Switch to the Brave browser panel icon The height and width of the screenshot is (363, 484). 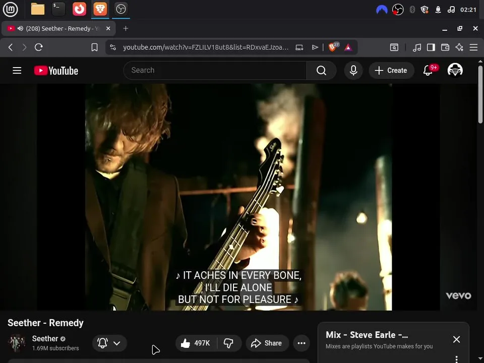pyautogui.click(x=100, y=9)
